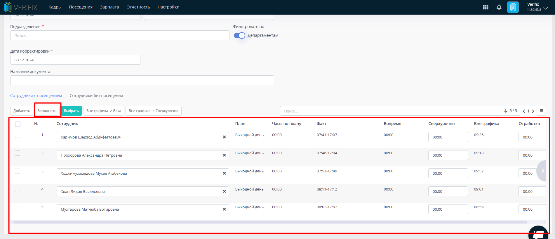Go to previous table page
Image resolution: width=555 pixels, height=239 pixels.
(x=524, y=111)
